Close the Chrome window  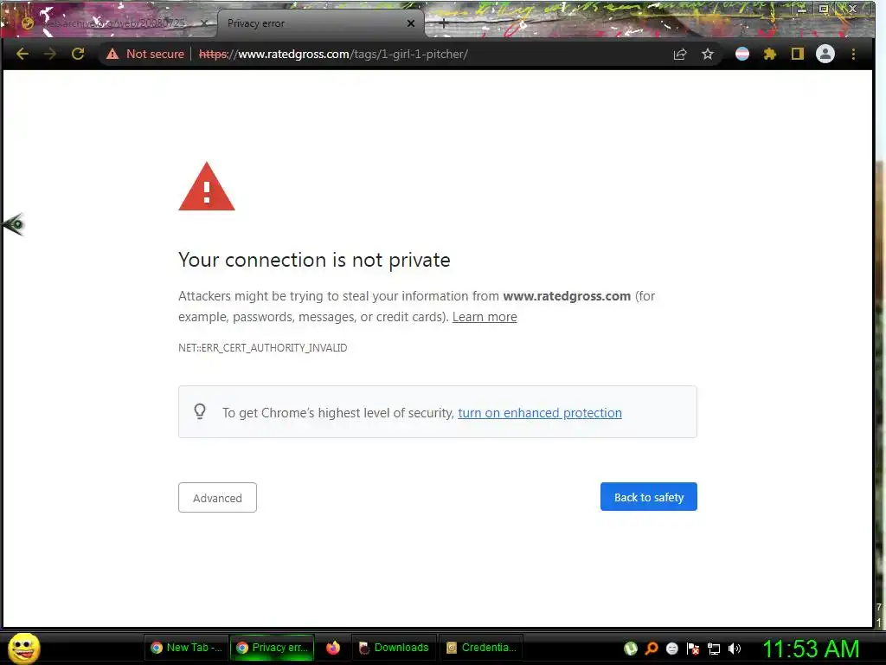[x=853, y=9]
